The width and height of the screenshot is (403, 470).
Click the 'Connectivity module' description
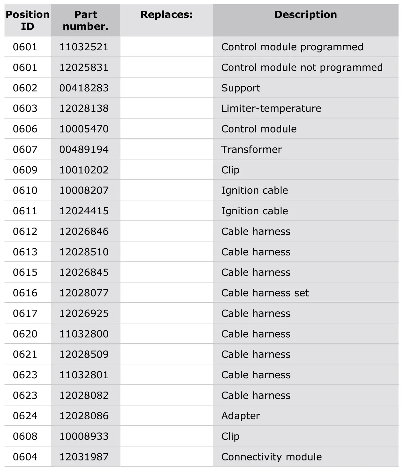pyautogui.click(x=271, y=457)
